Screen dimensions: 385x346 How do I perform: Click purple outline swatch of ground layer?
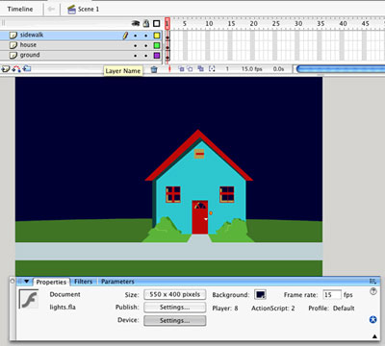[157, 56]
